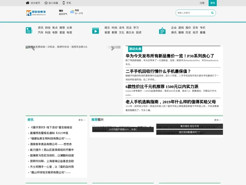Go to the 星座 section

(x=62, y=33)
